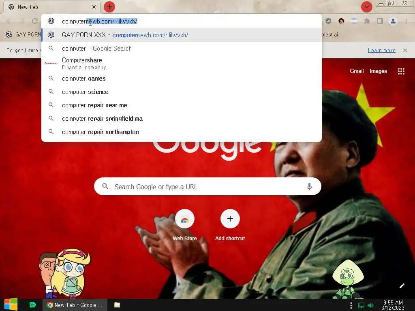This screenshot has height=311, width=415.
Task: Click the network monitor tray icon
Action: pyautogui.click(x=361, y=305)
